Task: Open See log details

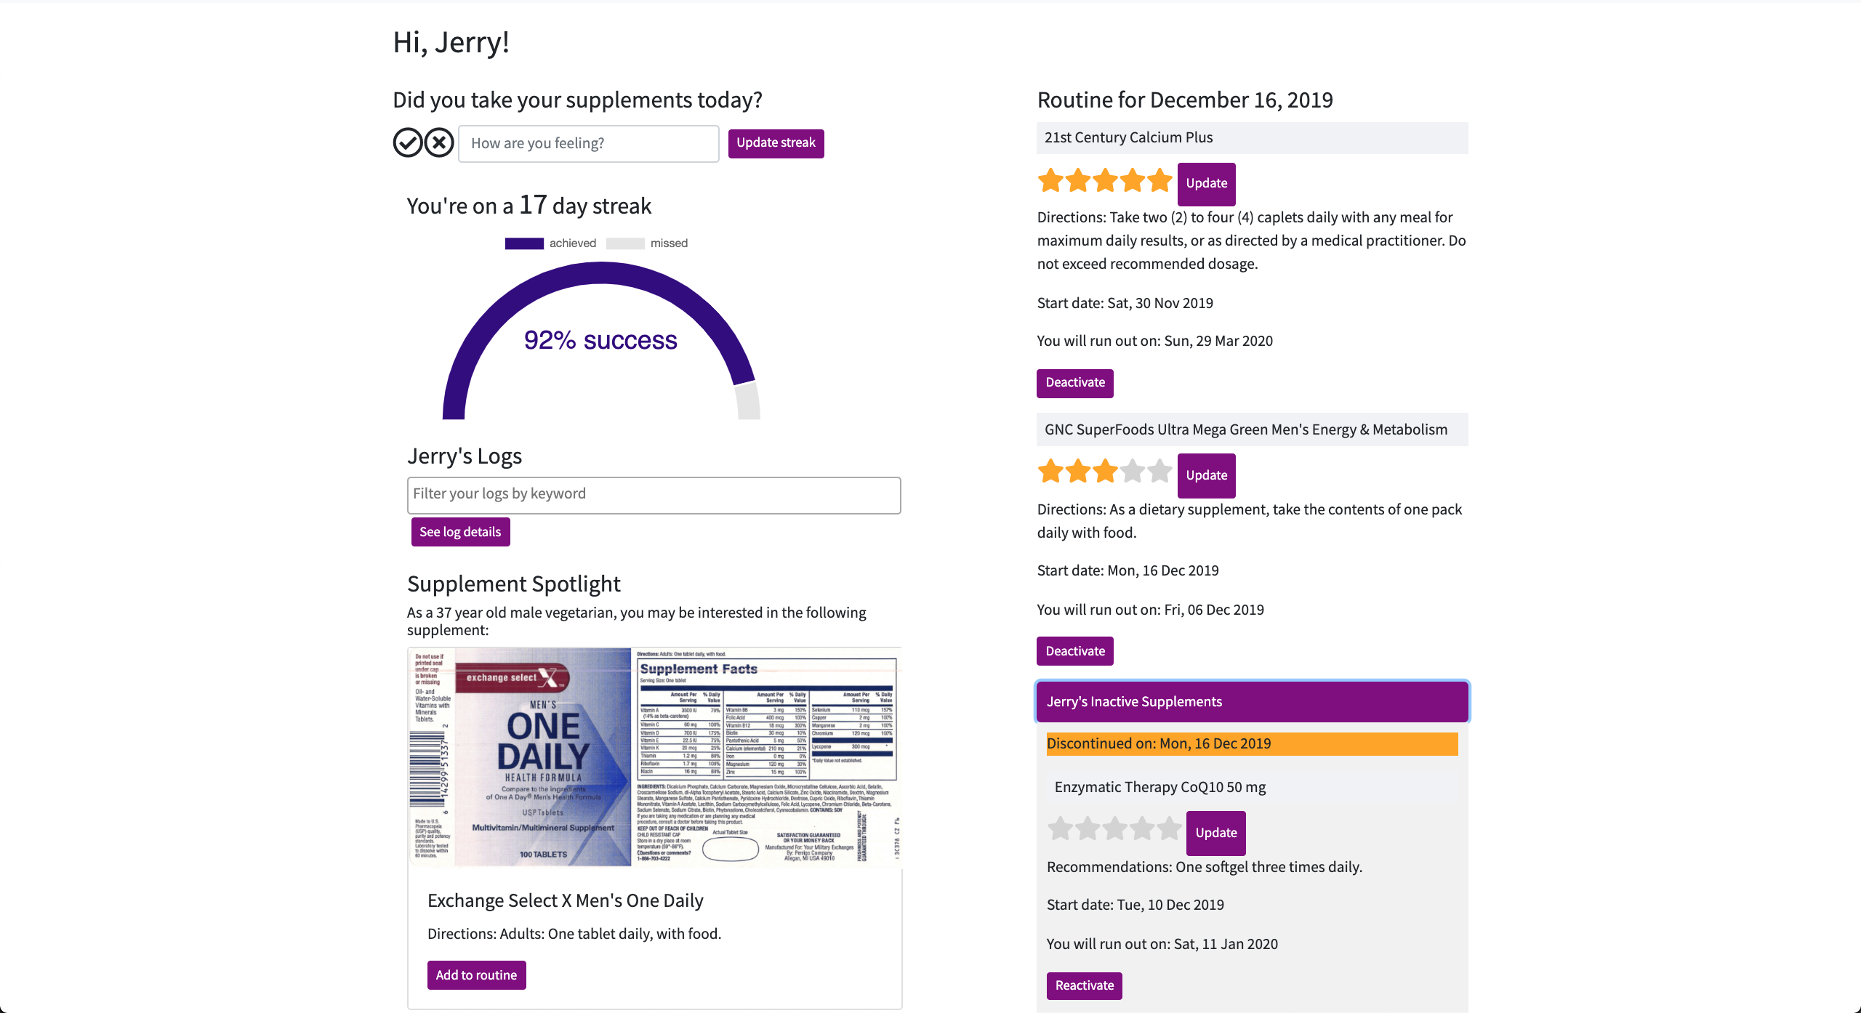Action: 460,532
